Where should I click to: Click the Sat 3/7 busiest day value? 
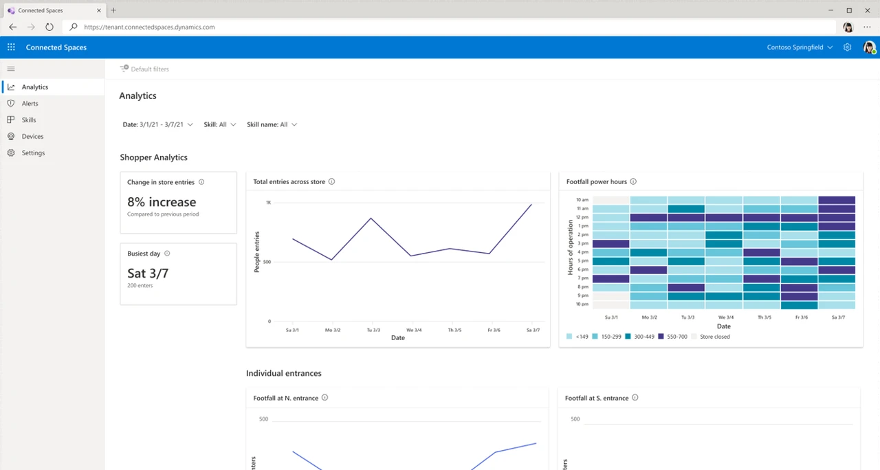(x=148, y=273)
